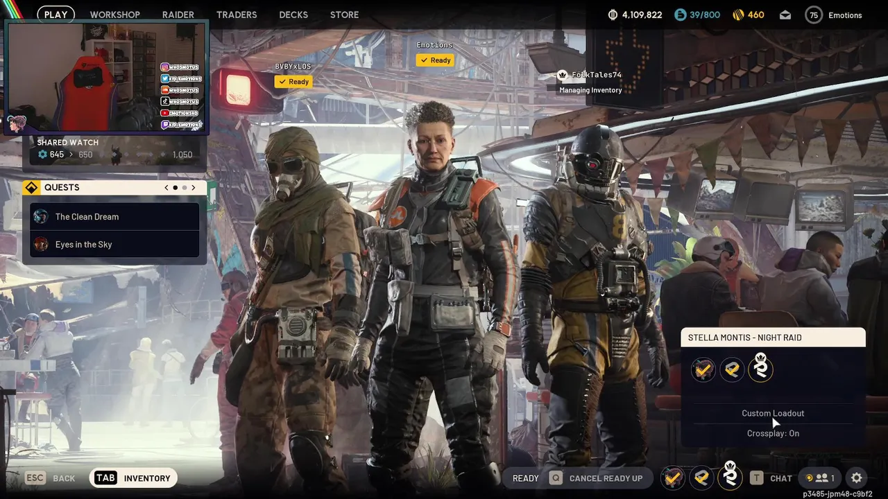The height and width of the screenshot is (499, 888).
Task: Click The Clean Dream quest giver portrait
Action: [x=41, y=217]
